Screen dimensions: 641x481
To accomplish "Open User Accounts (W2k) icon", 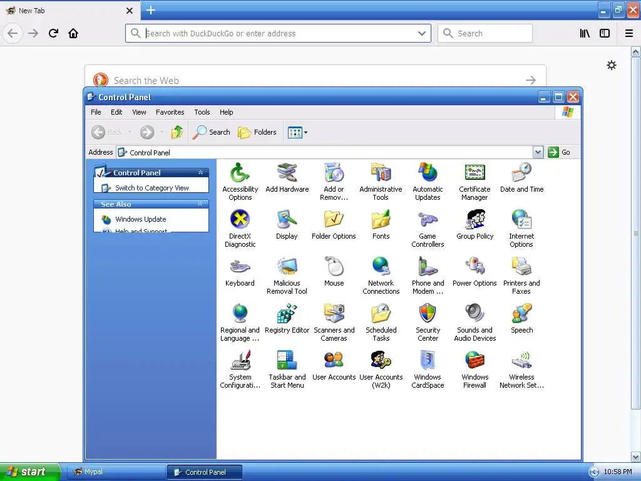I will pos(381,370).
